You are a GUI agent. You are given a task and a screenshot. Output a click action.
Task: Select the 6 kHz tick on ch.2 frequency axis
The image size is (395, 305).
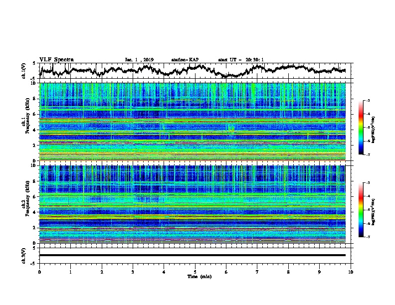35,196
